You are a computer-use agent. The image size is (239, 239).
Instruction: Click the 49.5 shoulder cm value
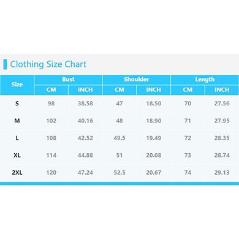click(x=120, y=138)
